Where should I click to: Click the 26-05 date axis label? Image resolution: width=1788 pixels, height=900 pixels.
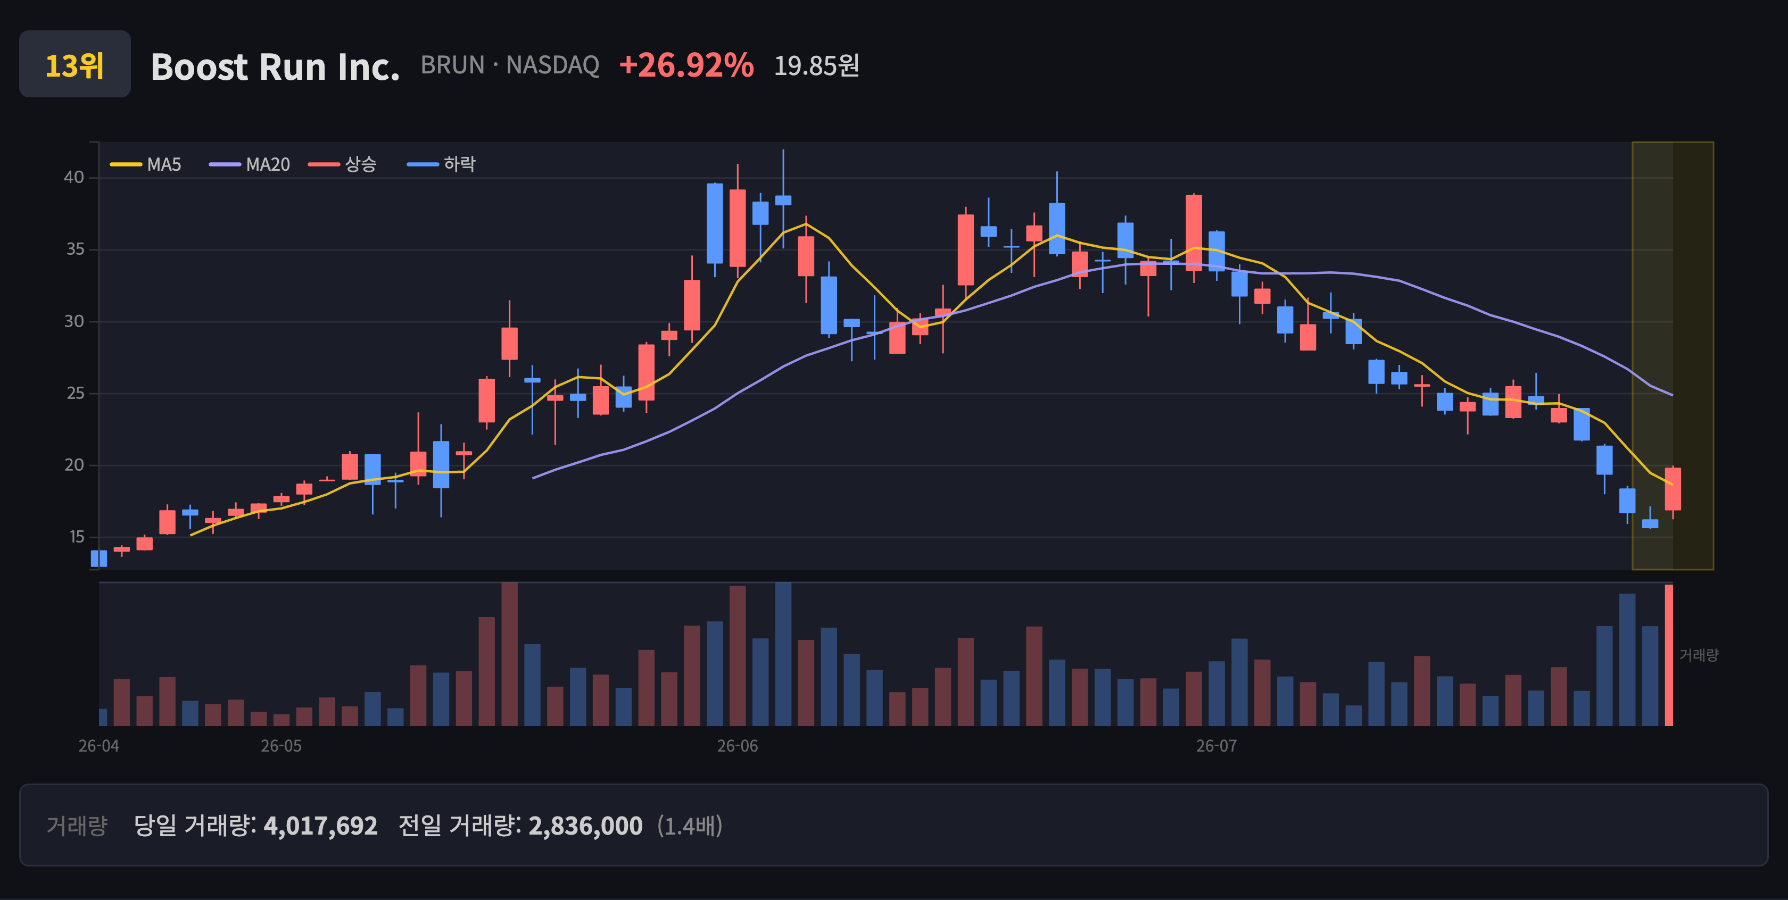(281, 746)
